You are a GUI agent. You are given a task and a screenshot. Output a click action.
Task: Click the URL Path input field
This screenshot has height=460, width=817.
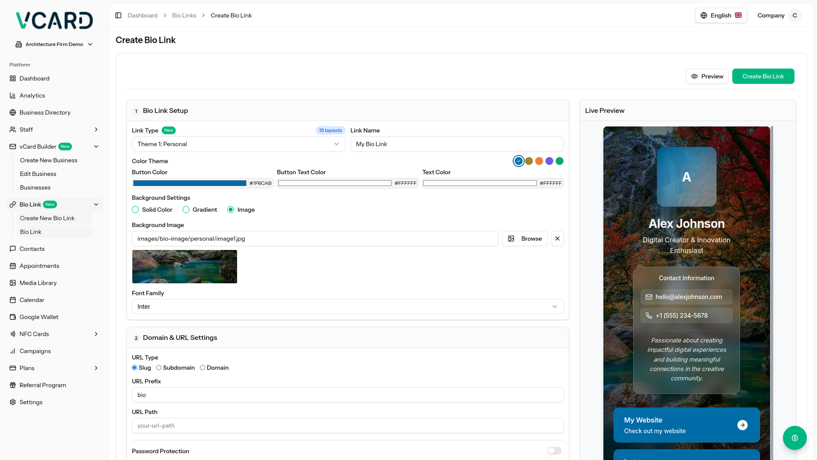[x=347, y=426]
